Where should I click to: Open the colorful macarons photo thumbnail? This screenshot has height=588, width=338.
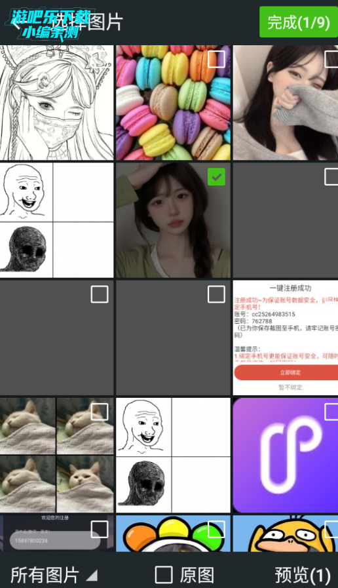(x=173, y=103)
